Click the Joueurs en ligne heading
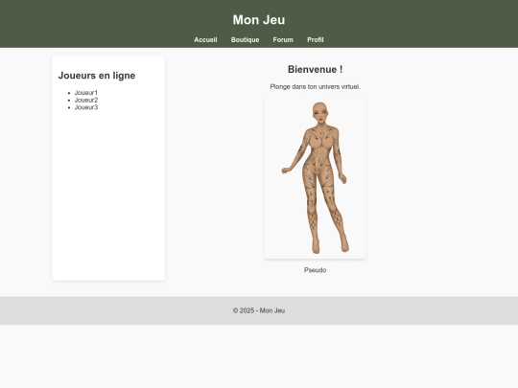Viewport: 518px width, 388px height. pyautogui.click(x=97, y=76)
